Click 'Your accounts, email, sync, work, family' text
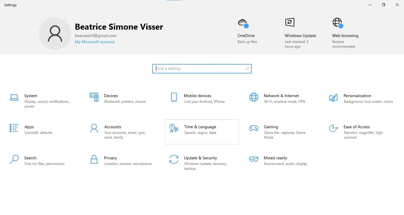The width and height of the screenshot is (404, 215). click(x=125, y=135)
